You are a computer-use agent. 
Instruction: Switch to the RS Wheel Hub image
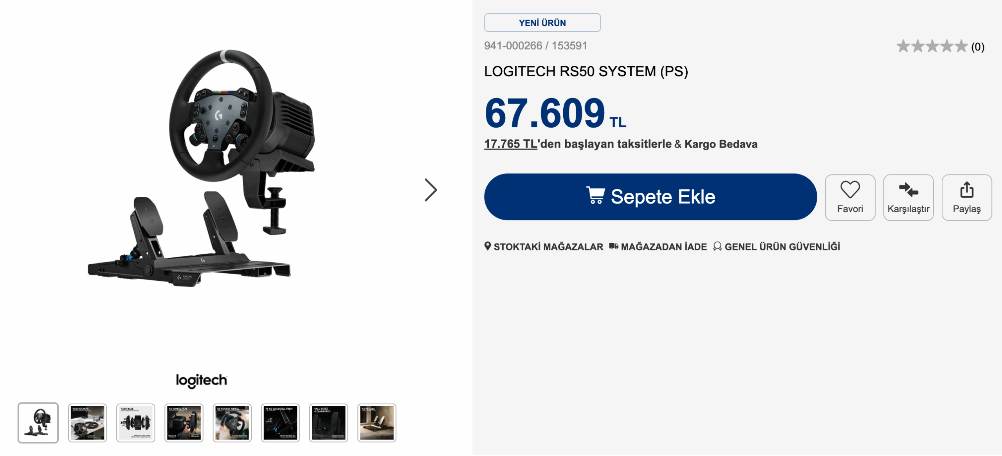pyautogui.click(x=184, y=423)
